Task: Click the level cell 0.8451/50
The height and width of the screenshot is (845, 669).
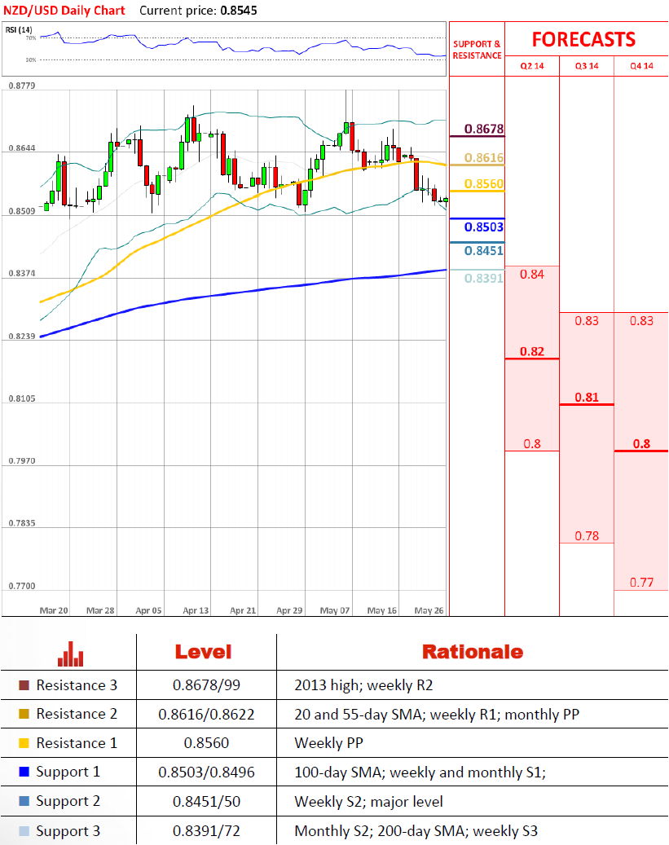Action: tap(206, 801)
